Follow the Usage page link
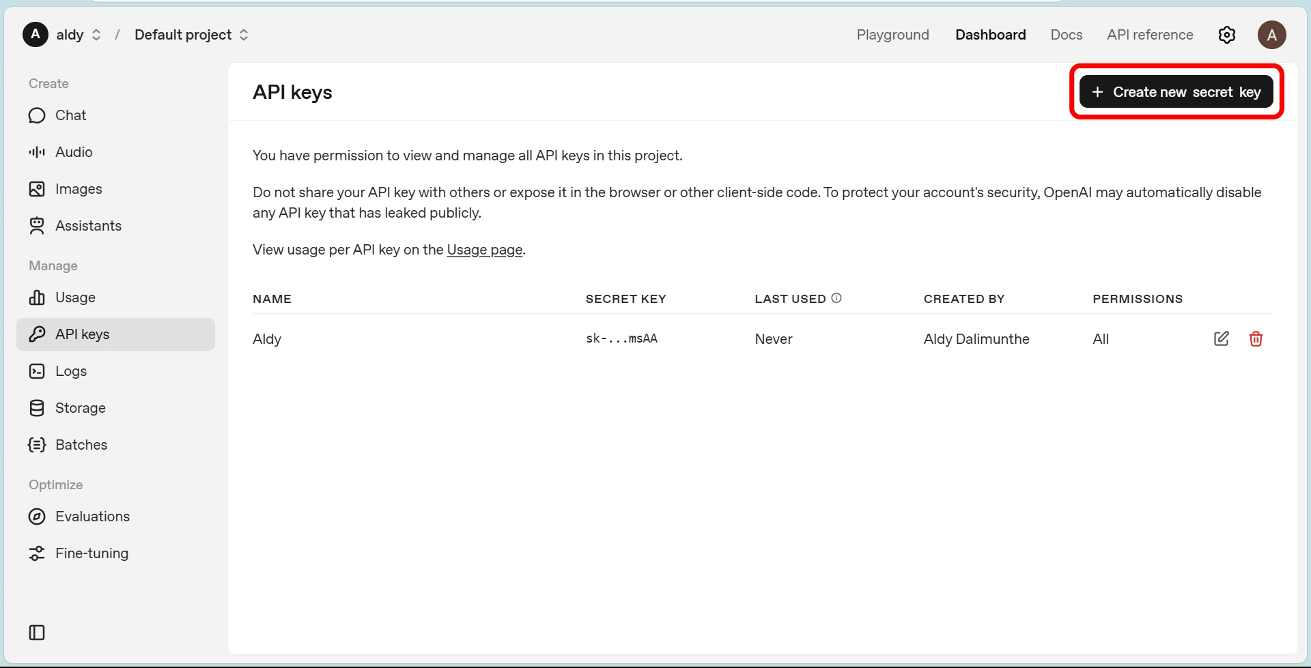The image size is (1311, 668). [x=485, y=250]
